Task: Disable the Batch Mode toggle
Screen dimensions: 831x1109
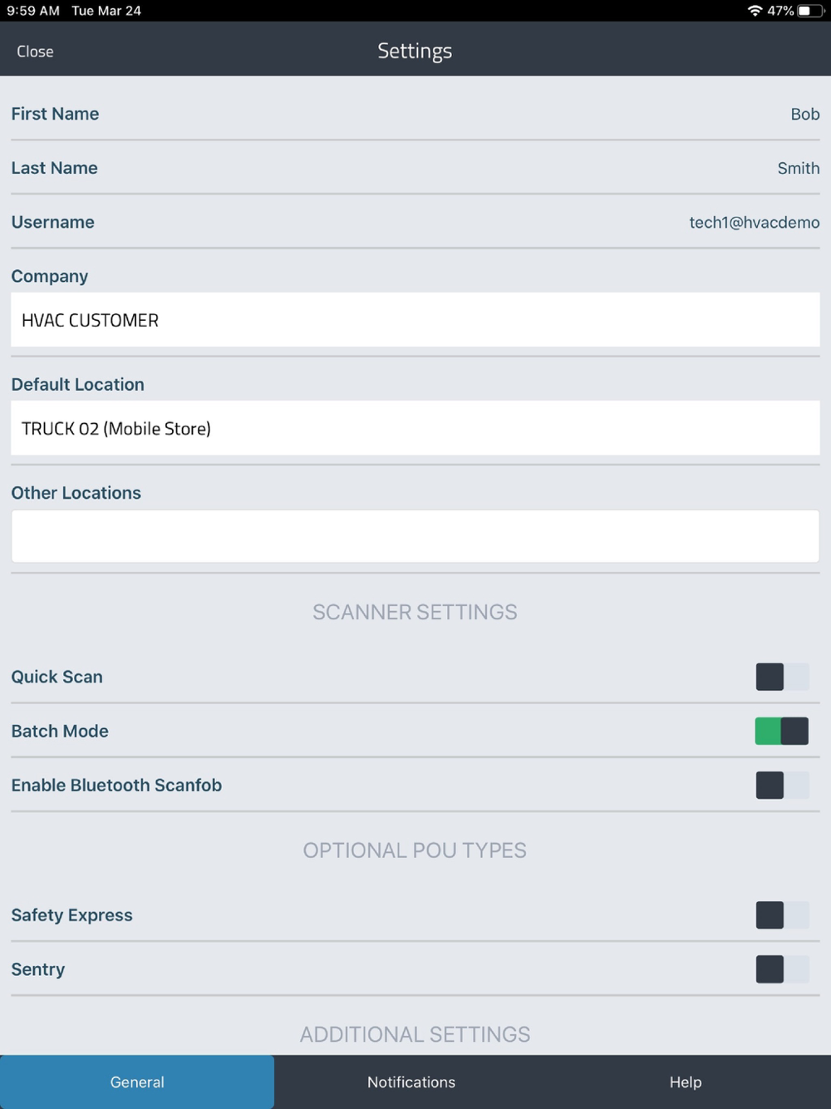Action: [x=781, y=731]
